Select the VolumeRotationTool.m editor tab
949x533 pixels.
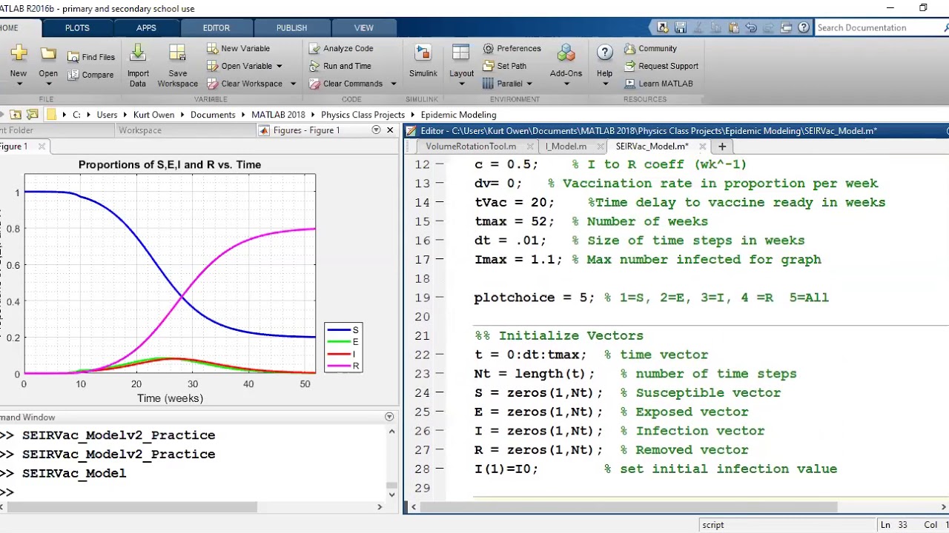click(x=471, y=147)
